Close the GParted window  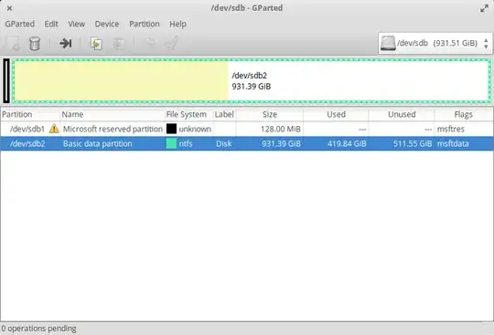(9, 8)
